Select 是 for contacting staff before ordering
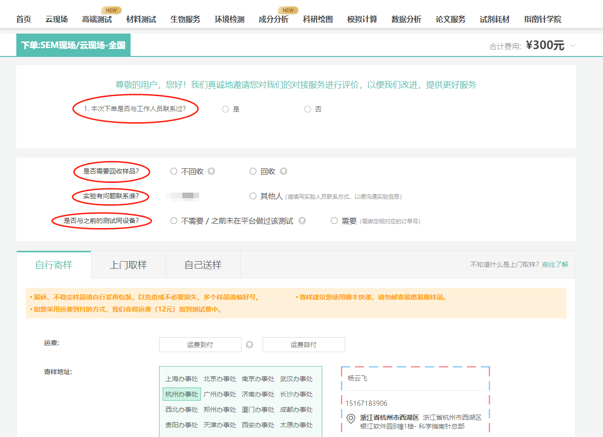The width and height of the screenshot is (603, 437). [225, 109]
